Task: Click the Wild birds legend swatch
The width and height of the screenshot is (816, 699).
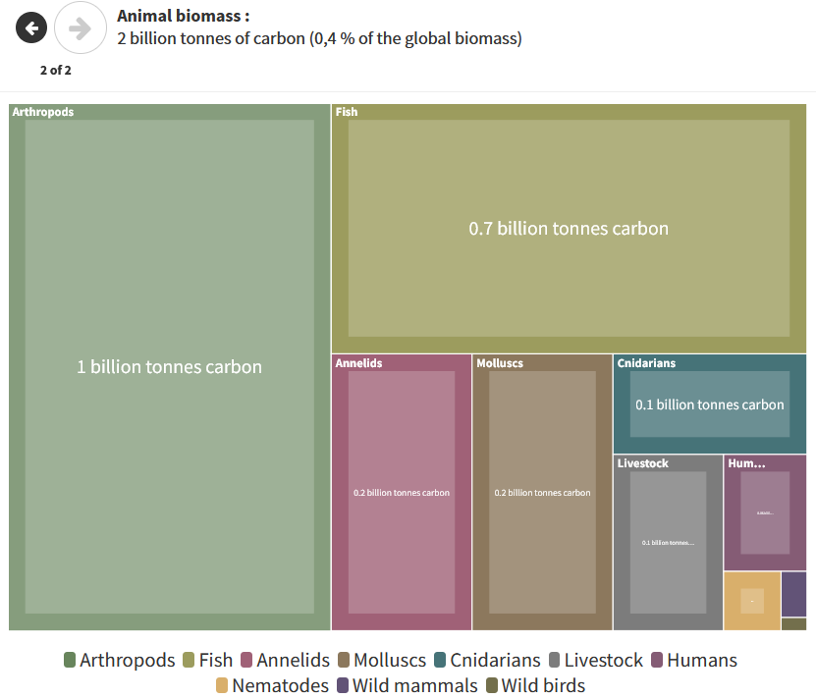Action: point(492,685)
